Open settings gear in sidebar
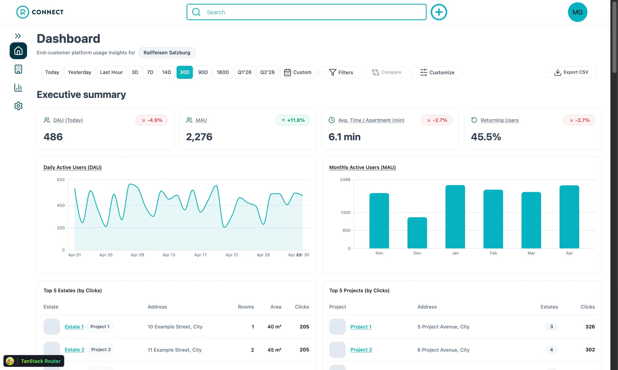 coord(18,106)
